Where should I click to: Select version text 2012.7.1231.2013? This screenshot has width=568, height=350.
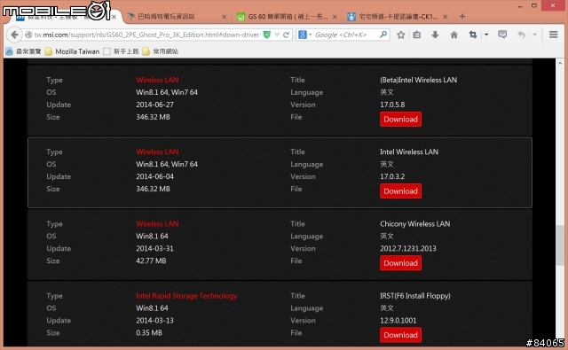coord(408,248)
